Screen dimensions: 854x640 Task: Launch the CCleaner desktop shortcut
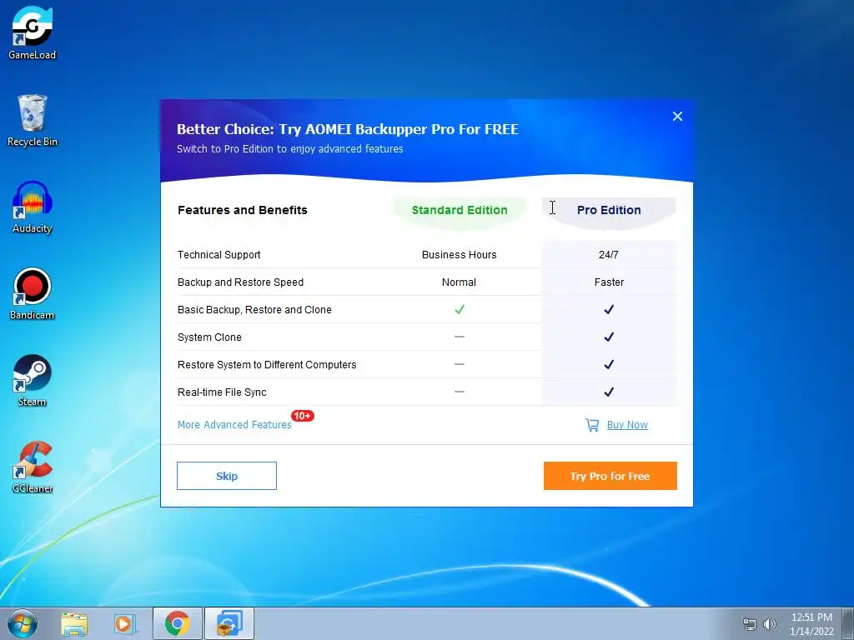click(x=33, y=467)
